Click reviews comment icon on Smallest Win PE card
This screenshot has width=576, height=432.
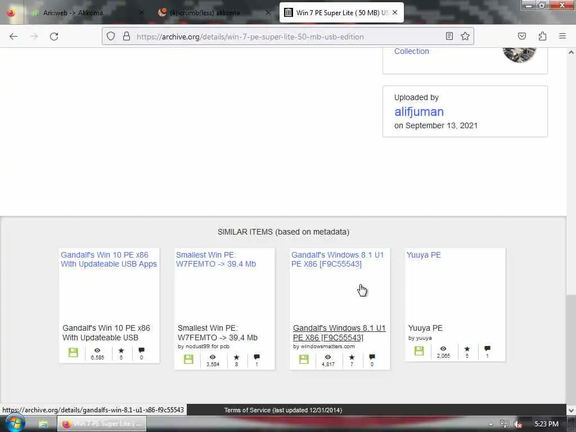pos(256,357)
